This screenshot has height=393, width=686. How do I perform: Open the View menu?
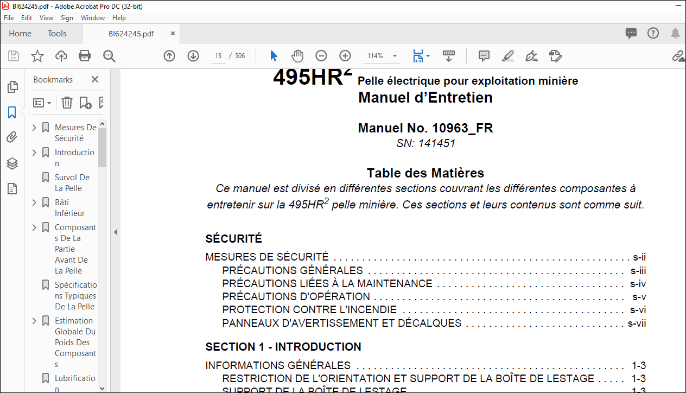coord(46,18)
